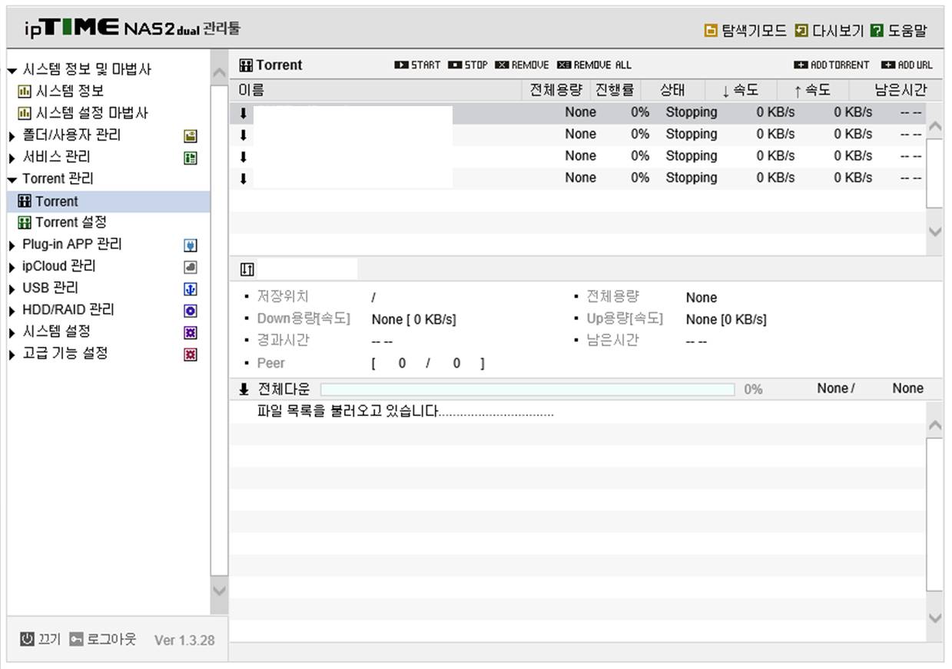The width and height of the screenshot is (952, 669).
Task: Sort by 상태 column header
Action: [x=672, y=90]
